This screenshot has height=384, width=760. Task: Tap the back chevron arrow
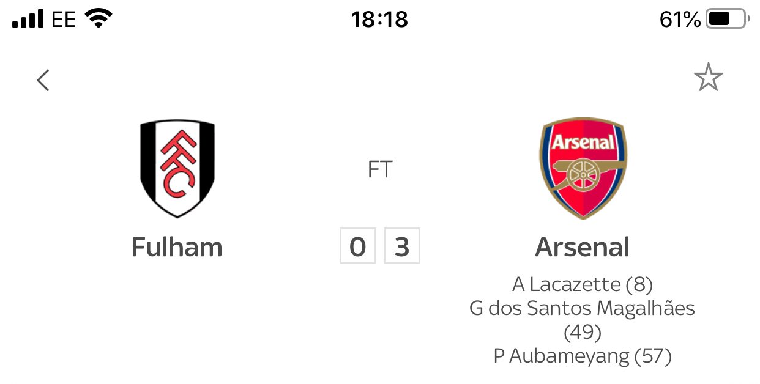pyautogui.click(x=43, y=80)
